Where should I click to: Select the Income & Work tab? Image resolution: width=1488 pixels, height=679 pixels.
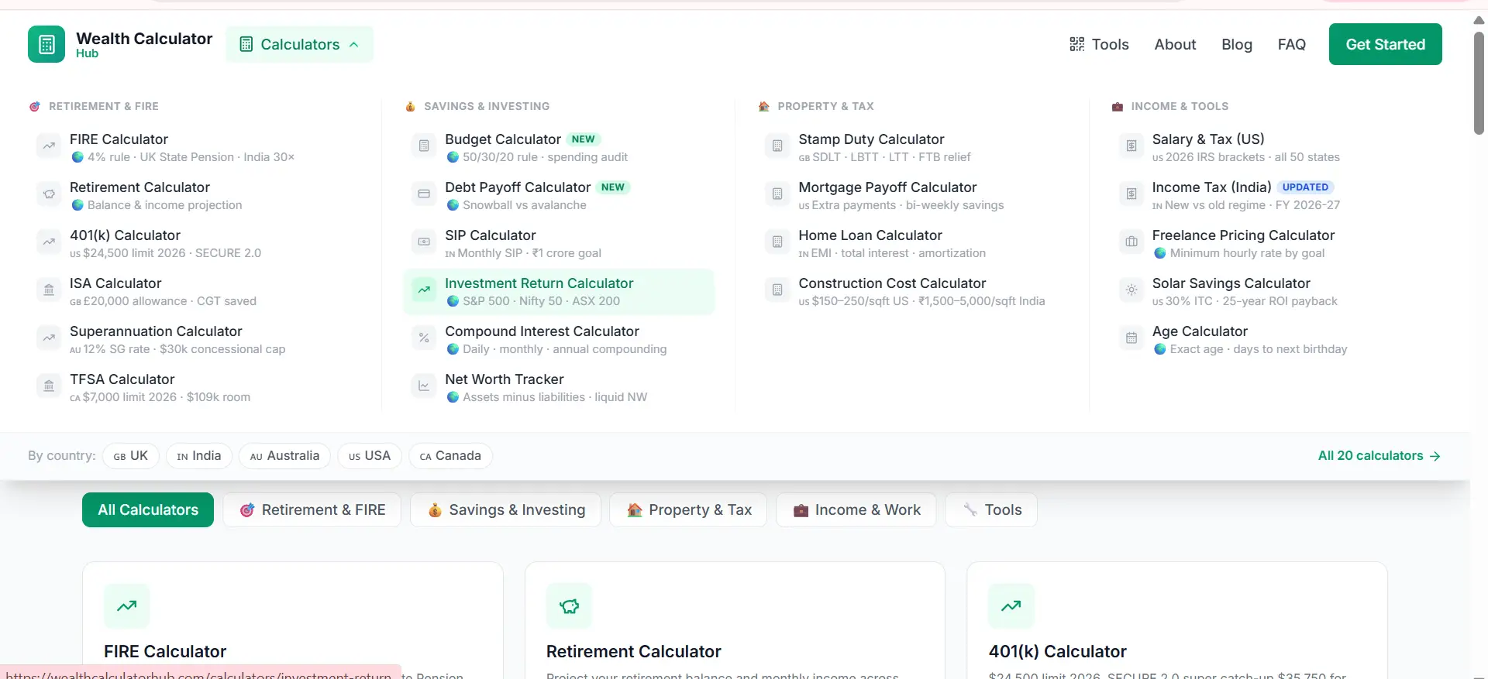[x=856, y=510]
